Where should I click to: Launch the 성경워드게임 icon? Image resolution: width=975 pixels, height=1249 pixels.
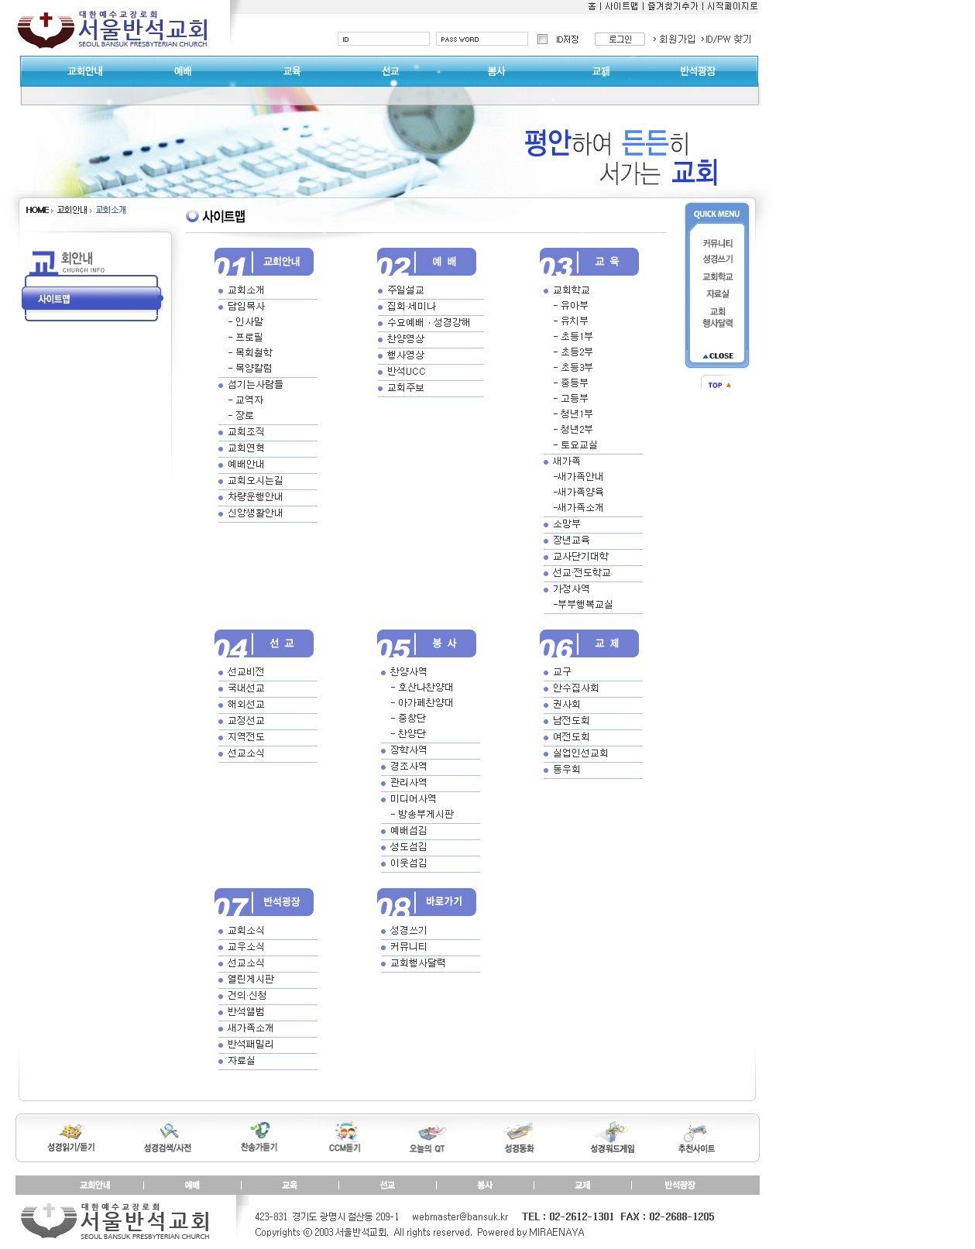coord(613,1132)
